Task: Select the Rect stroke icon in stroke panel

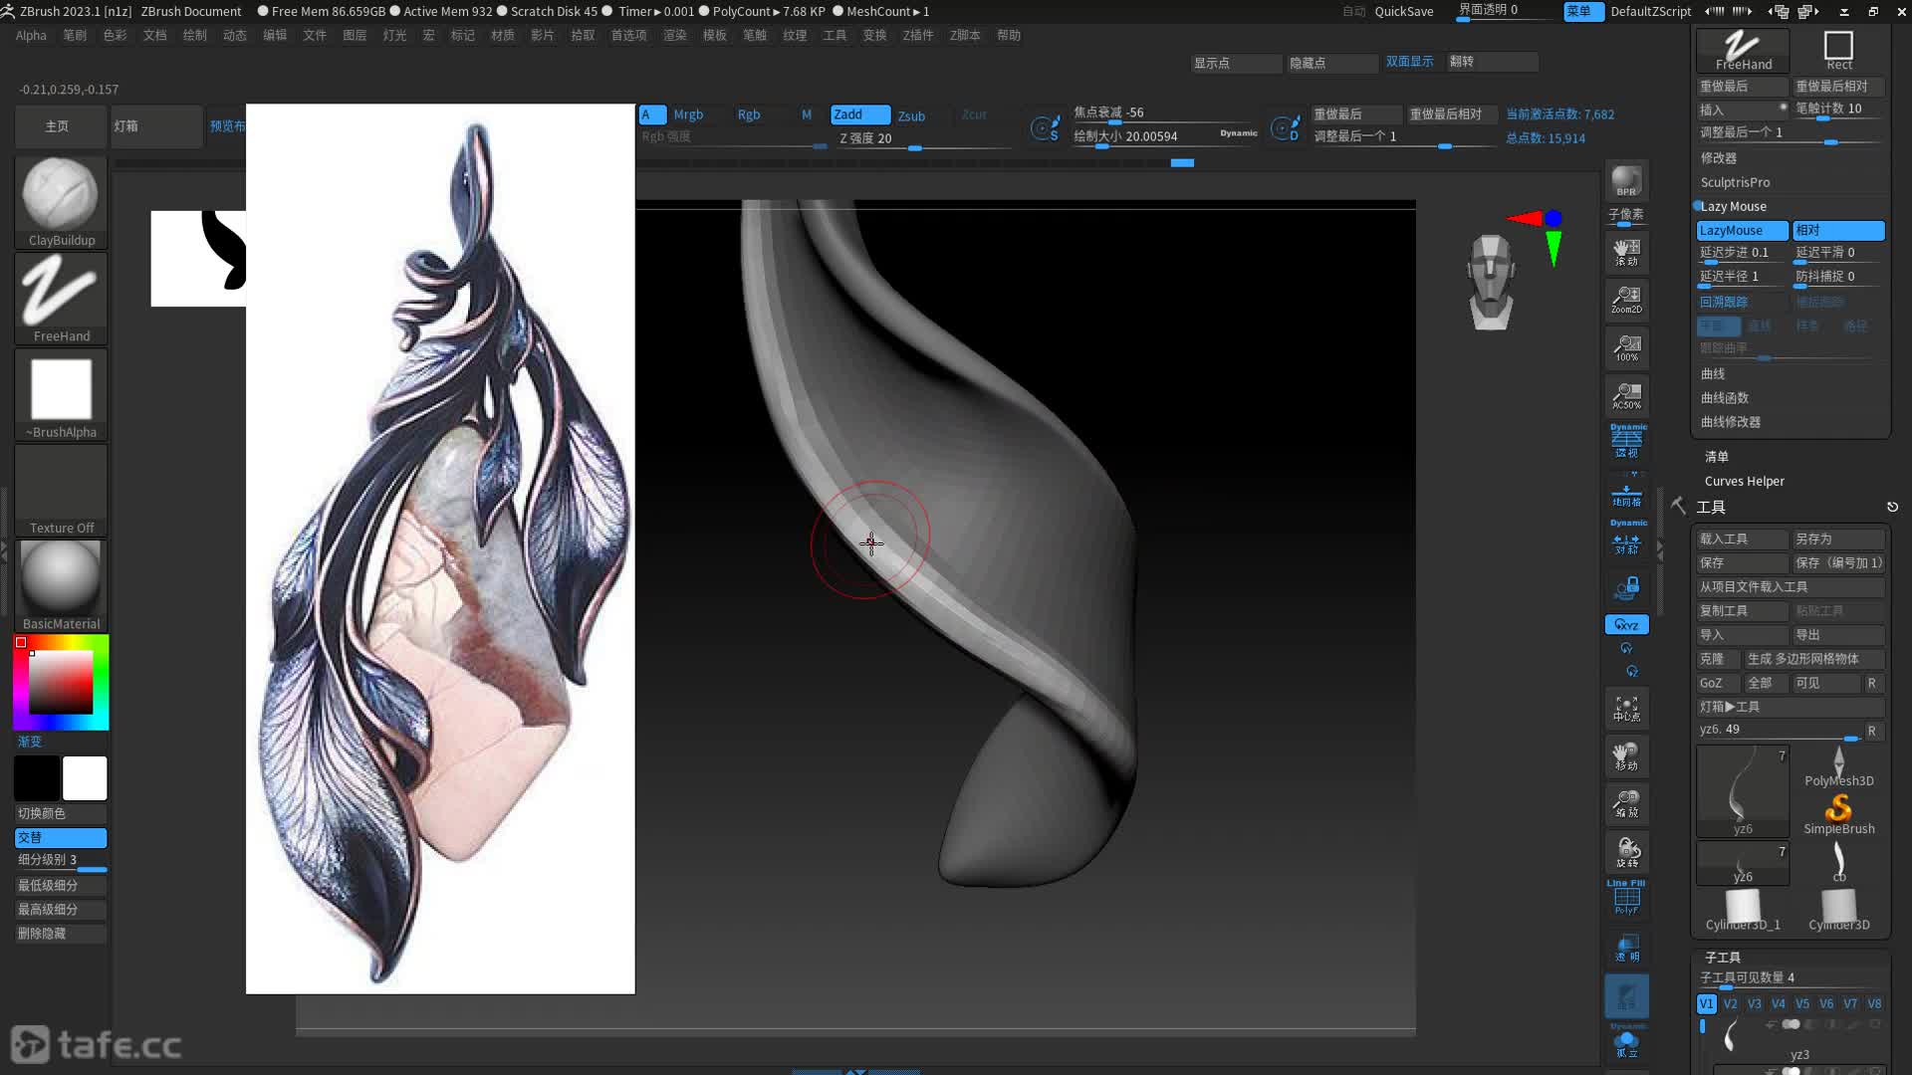Action: coord(1838,50)
